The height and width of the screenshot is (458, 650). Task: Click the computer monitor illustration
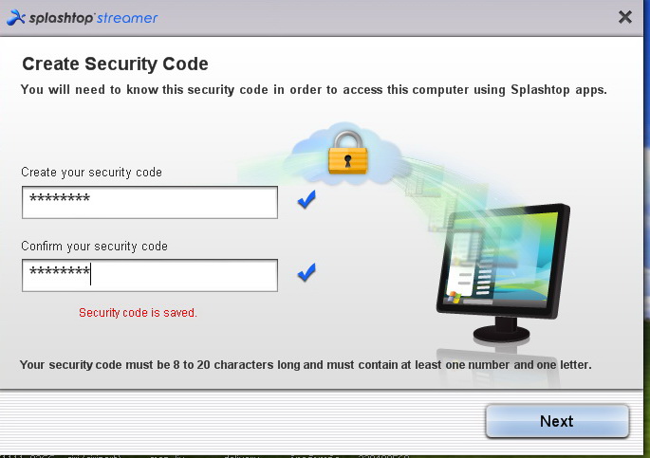click(503, 273)
